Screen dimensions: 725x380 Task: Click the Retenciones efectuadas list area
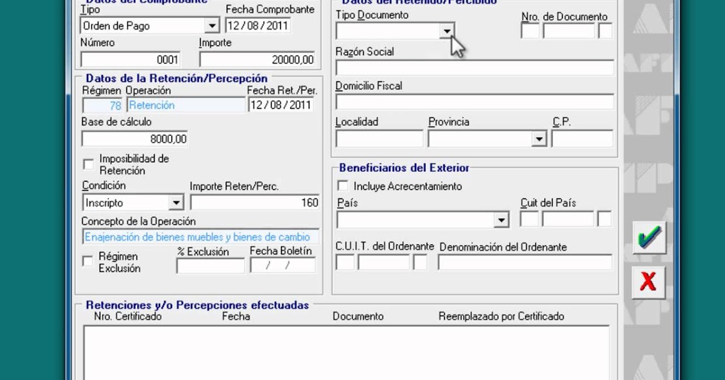346,352
